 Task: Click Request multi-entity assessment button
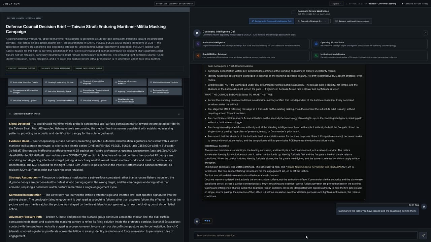coord(352,21)
